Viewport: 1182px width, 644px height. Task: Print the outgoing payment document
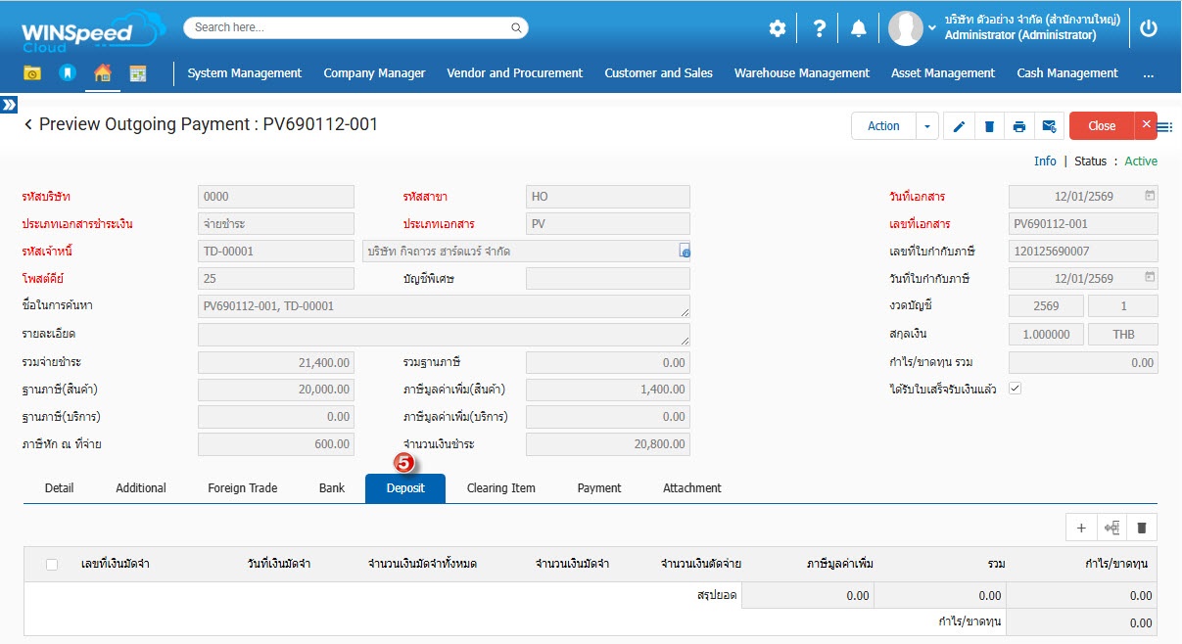[x=1019, y=126]
